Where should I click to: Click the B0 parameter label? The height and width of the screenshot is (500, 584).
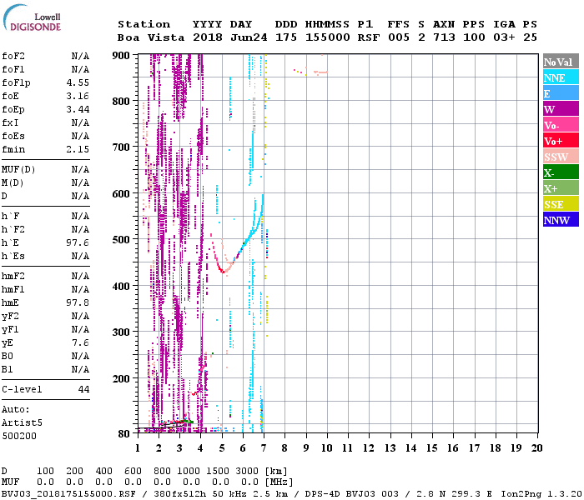[8, 356]
